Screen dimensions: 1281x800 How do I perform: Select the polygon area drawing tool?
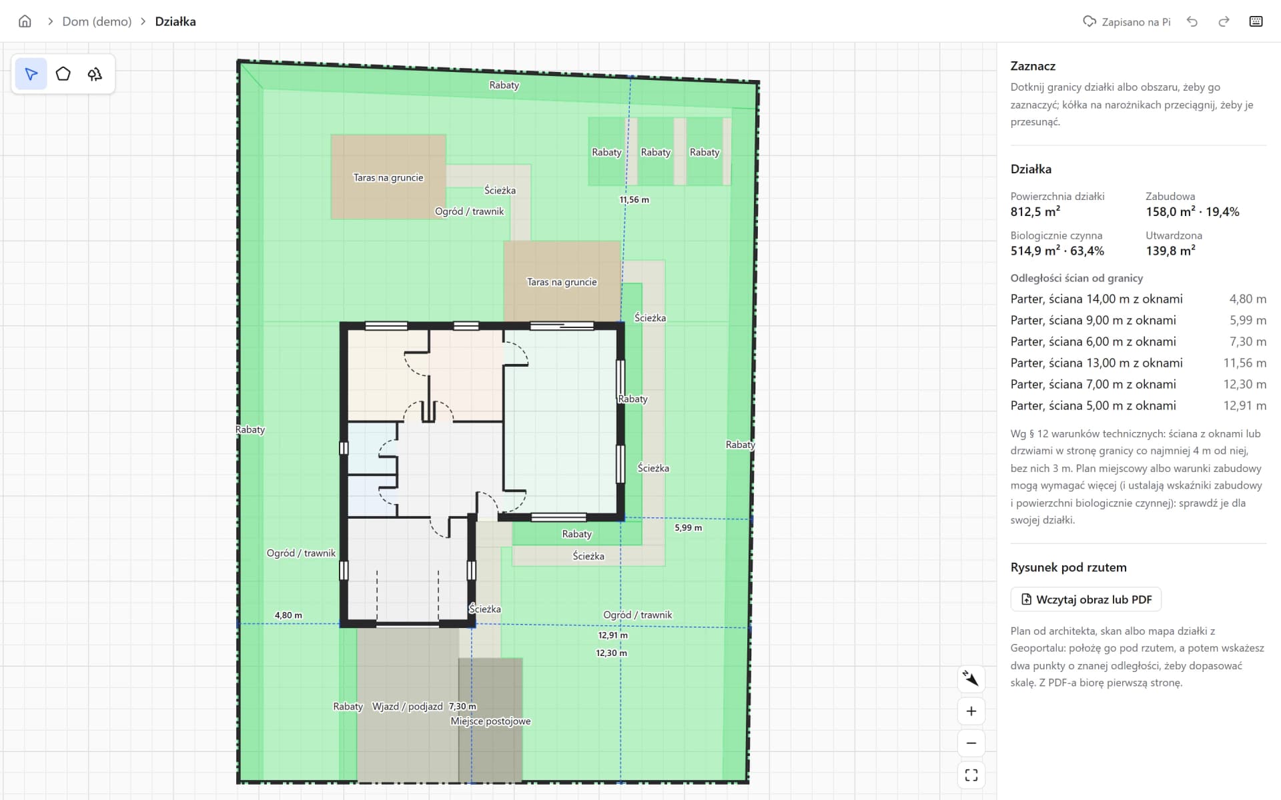coord(63,74)
